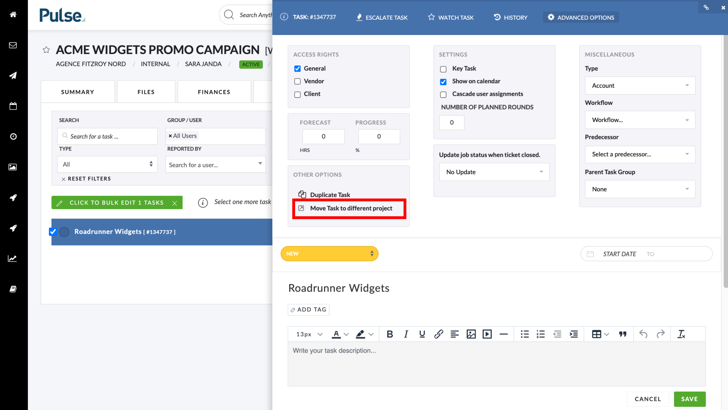728x410 pixels.
Task: Click the FORECAST hours input field
Action: [x=323, y=136]
